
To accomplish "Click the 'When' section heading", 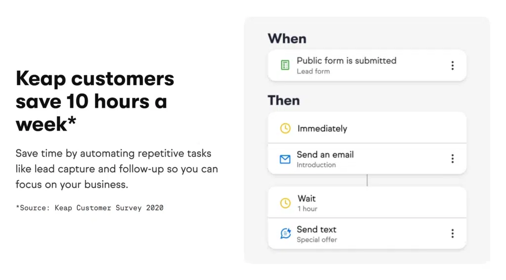I will (x=287, y=39).
